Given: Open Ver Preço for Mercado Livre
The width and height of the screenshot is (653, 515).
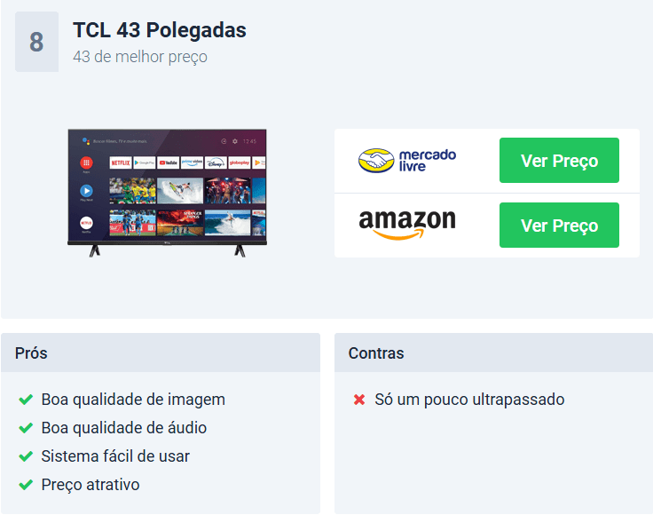Looking at the screenshot, I should 559,161.
